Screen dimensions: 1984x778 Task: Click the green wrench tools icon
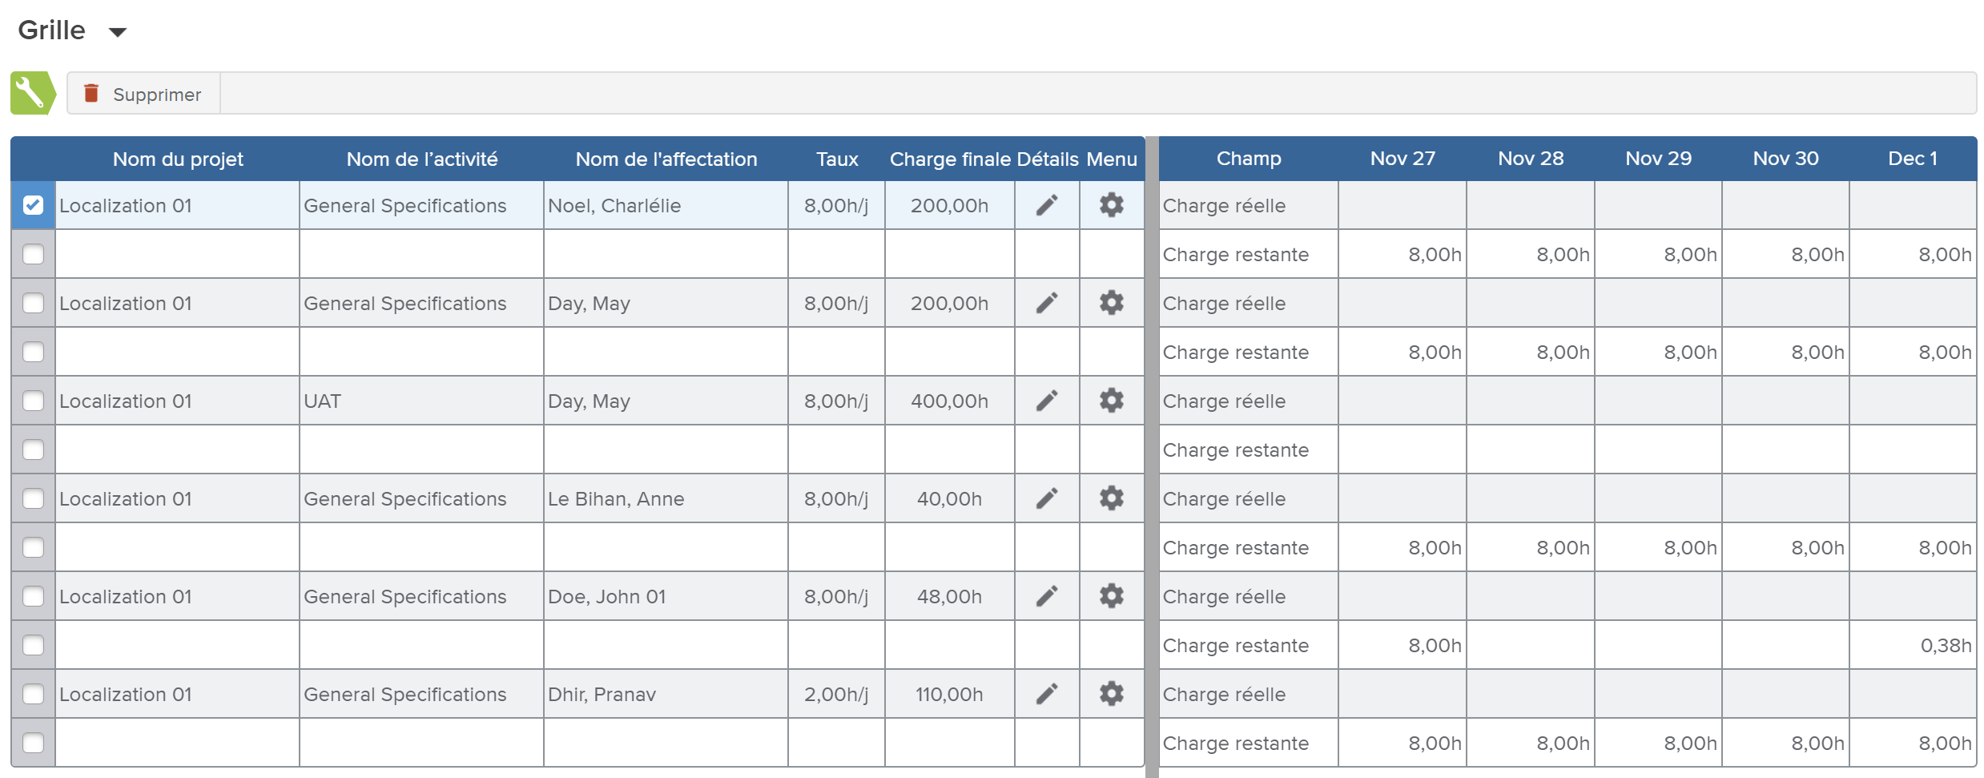click(x=32, y=94)
